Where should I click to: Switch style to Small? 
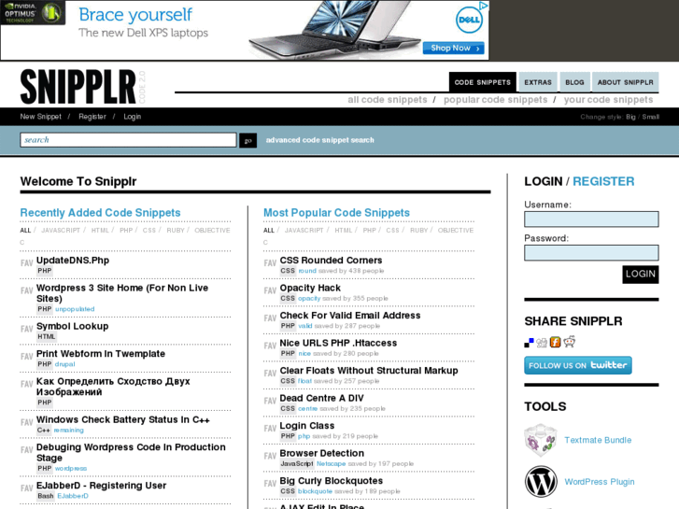650,117
